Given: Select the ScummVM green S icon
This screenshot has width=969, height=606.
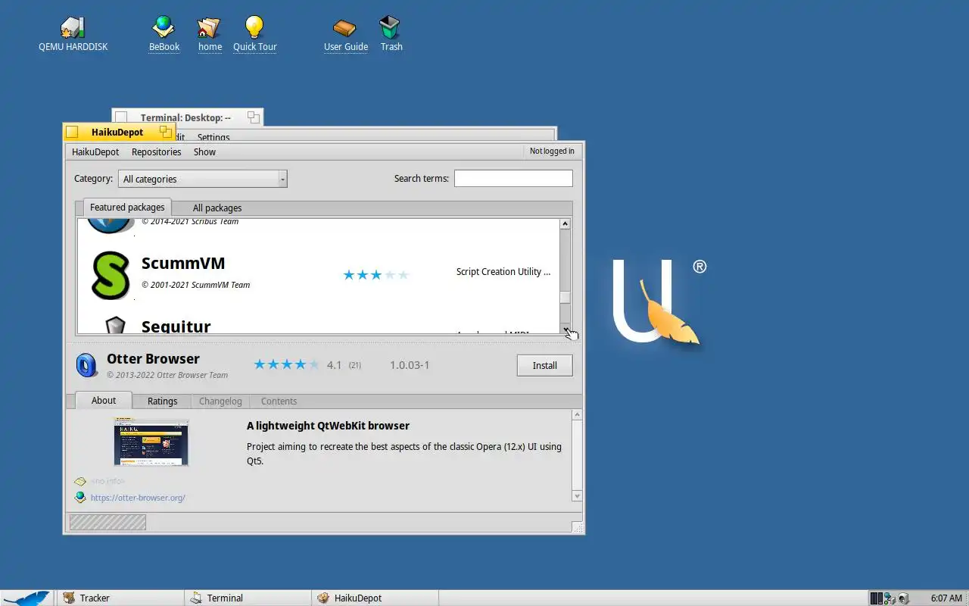Looking at the screenshot, I should click(111, 275).
